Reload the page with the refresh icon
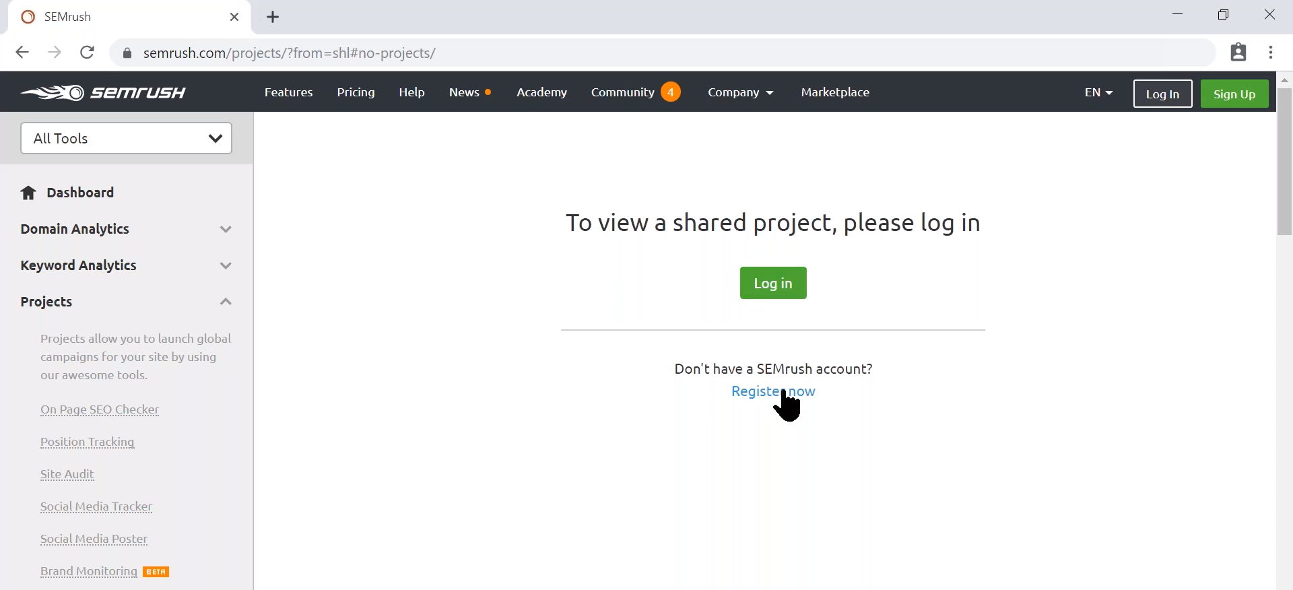 [x=87, y=53]
